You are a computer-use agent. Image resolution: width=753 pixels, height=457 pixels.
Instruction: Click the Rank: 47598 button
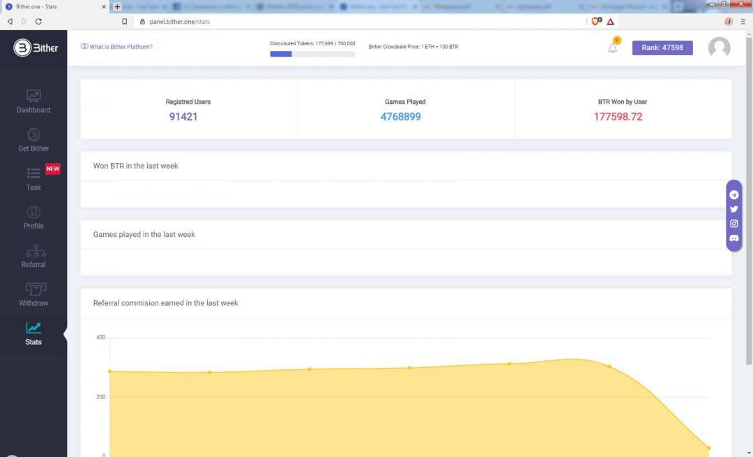pyautogui.click(x=662, y=48)
